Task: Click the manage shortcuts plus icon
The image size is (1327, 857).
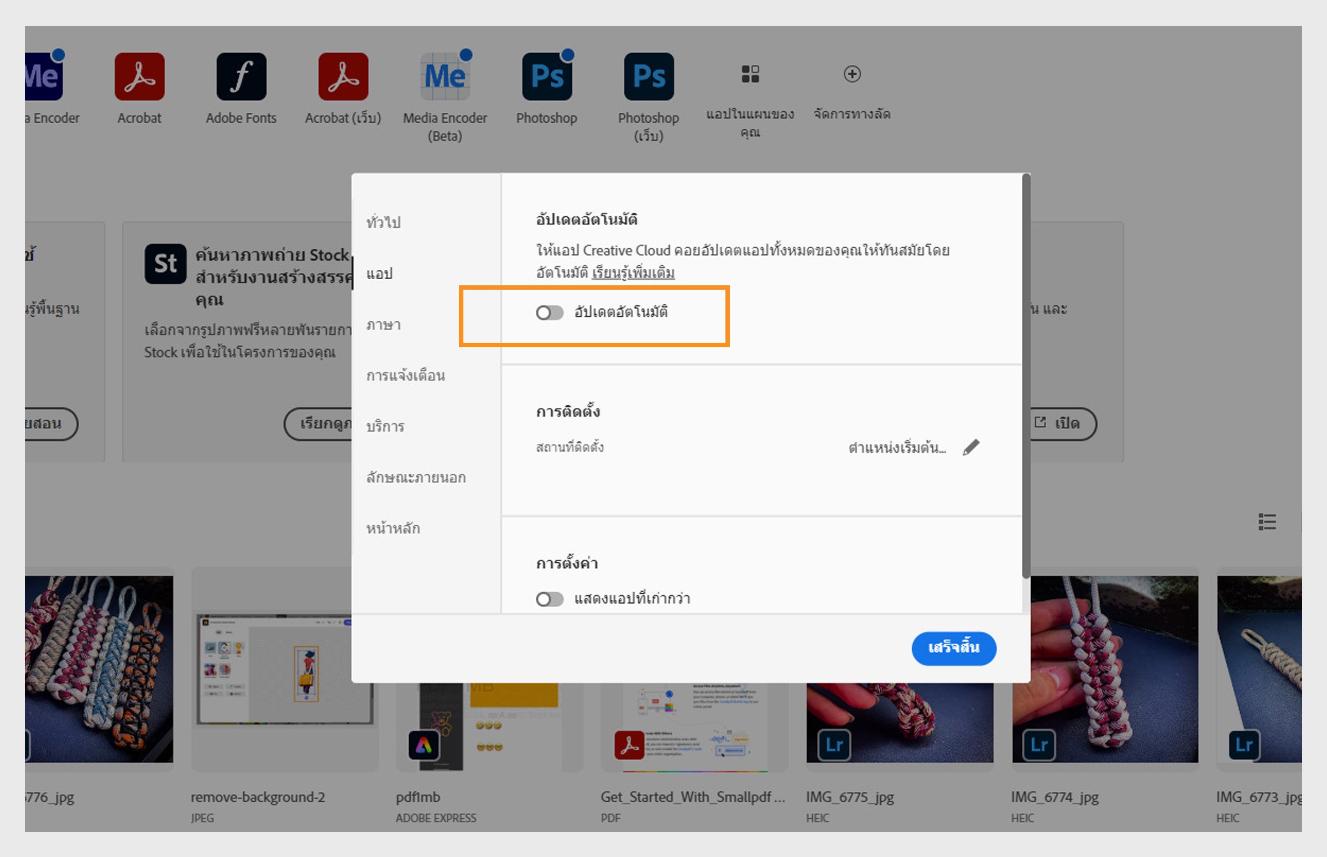Action: tap(852, 74)
